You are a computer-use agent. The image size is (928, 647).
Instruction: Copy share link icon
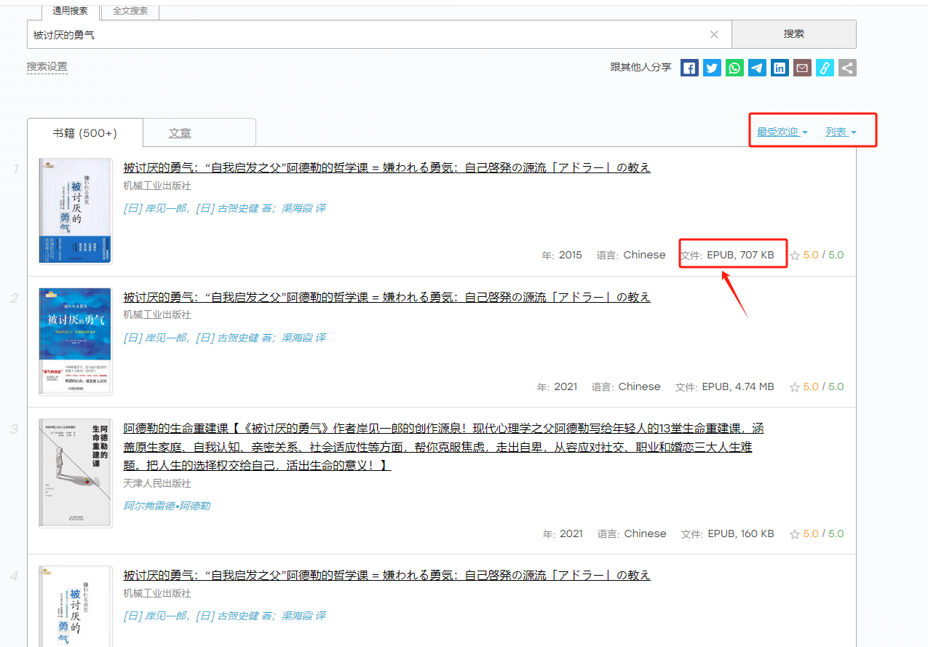pos(825,68)
